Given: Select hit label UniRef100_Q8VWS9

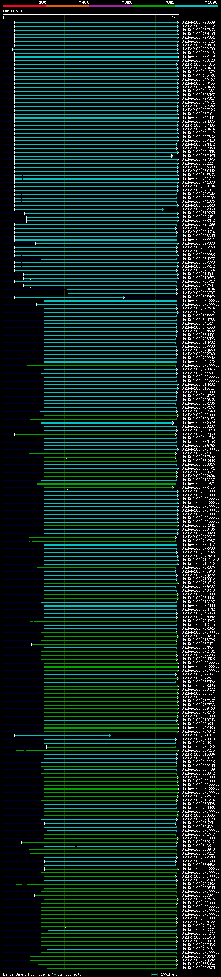Looking at the screenshot, I should [198, 209].
